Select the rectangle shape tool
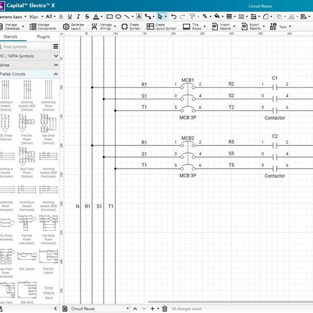Image resolution: width=313 pixels, height=313 pixels. tap(110, 17)
